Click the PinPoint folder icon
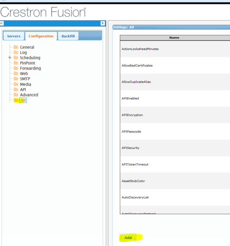The width and height of the screenshot is (230, 246). [16, 63]
